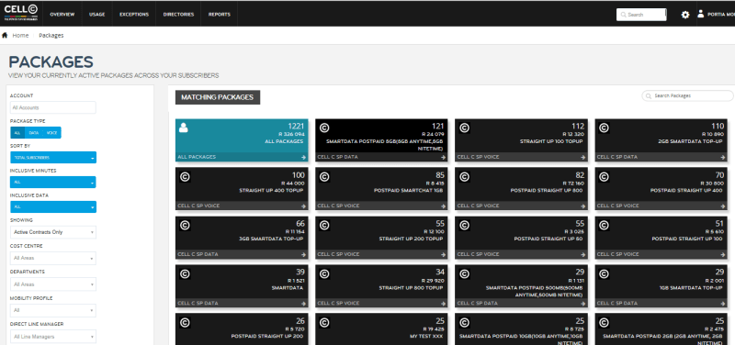Click arrow on 2GB Smartdata Top-Up card
This screenshot has height=345, width=735.
723,157
